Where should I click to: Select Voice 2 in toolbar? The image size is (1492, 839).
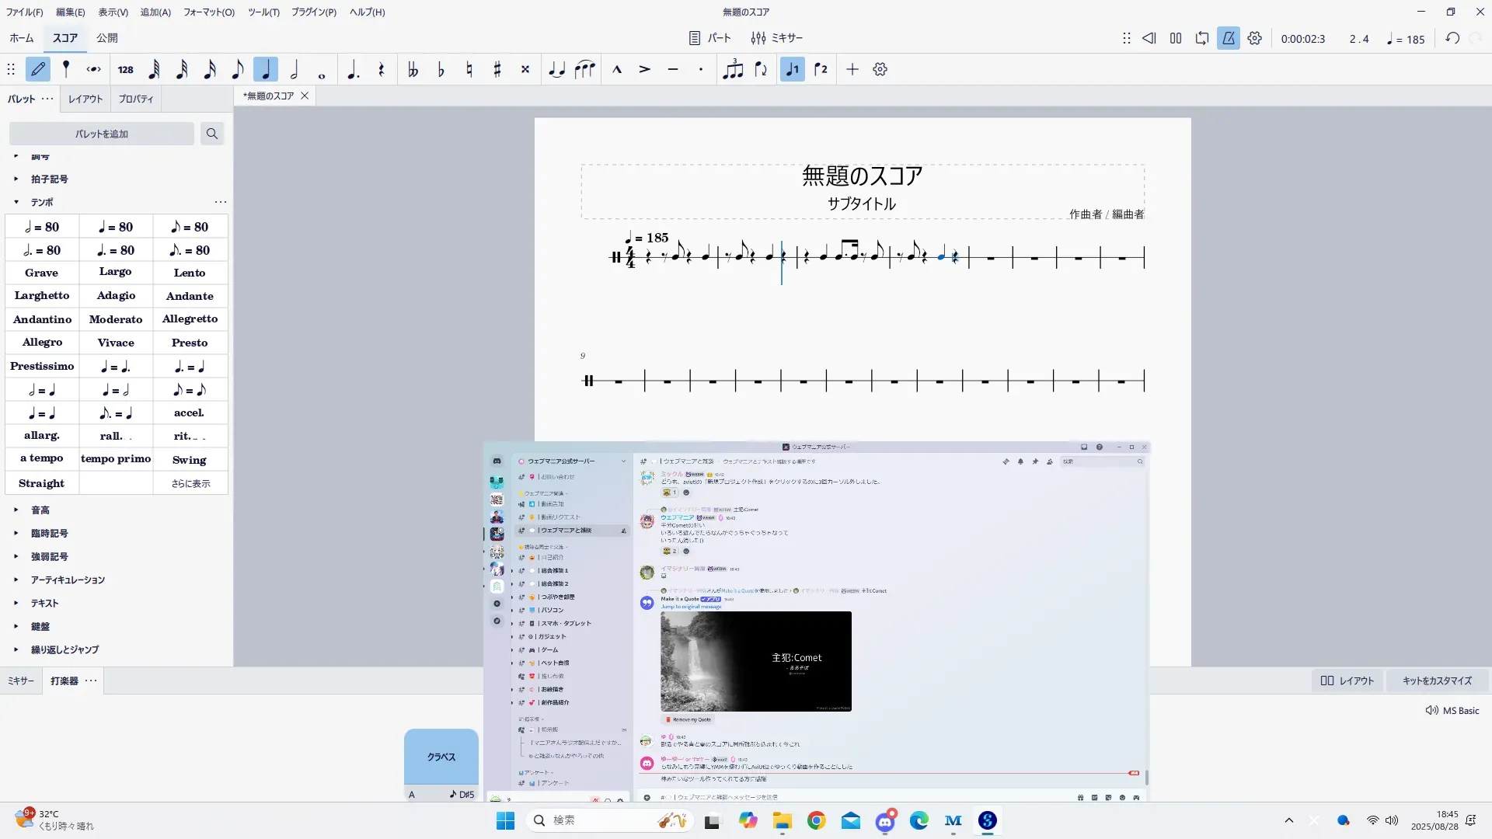point(821,70)
